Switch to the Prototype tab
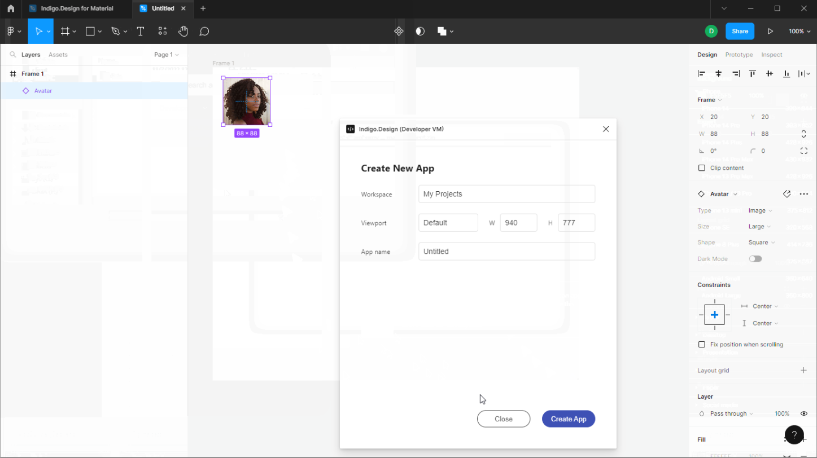 [x=739, y=55]
